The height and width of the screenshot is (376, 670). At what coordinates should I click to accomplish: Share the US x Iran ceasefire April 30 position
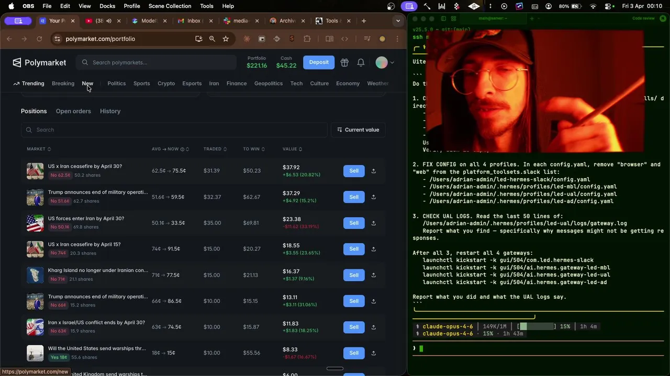(374, 171)
